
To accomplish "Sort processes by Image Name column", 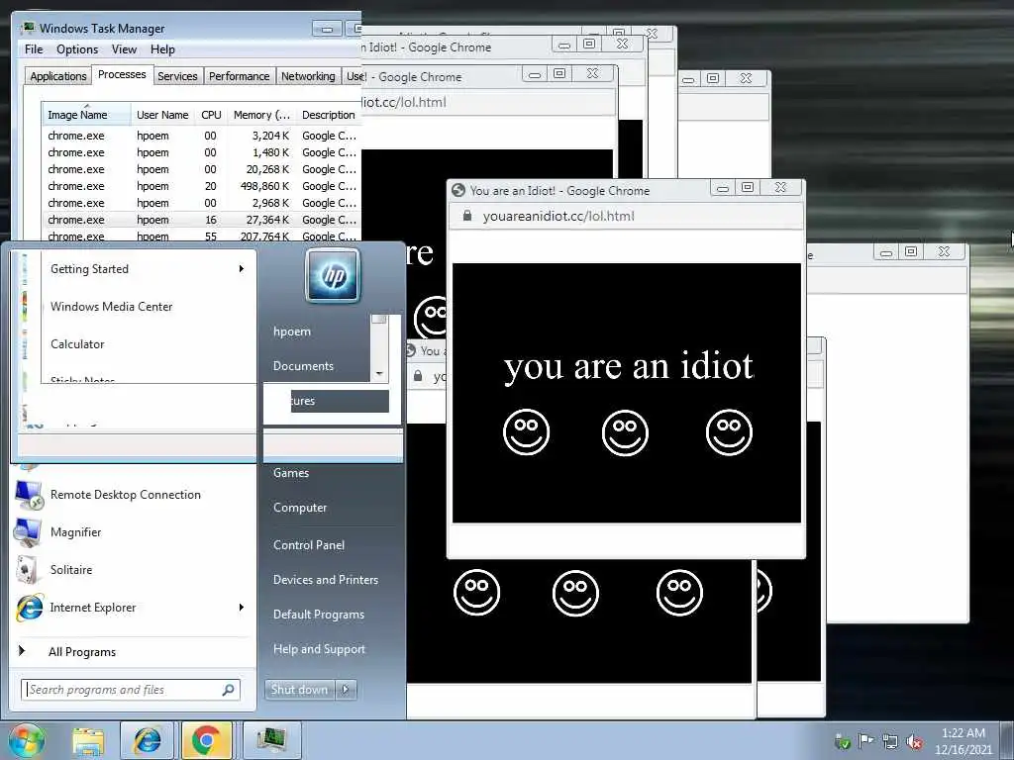I will coord(86,115).
